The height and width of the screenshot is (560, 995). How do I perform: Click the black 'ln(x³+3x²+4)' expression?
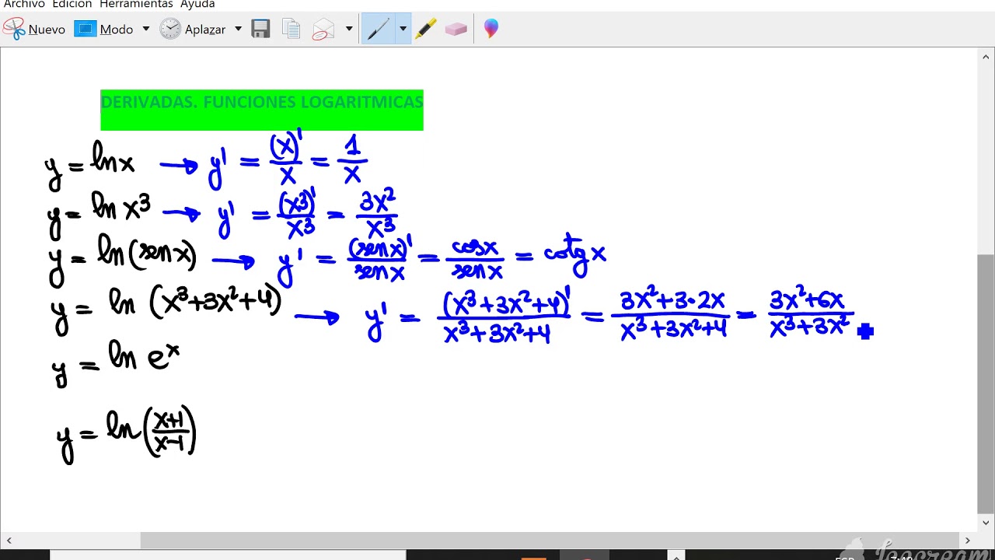tap(194, 301)
